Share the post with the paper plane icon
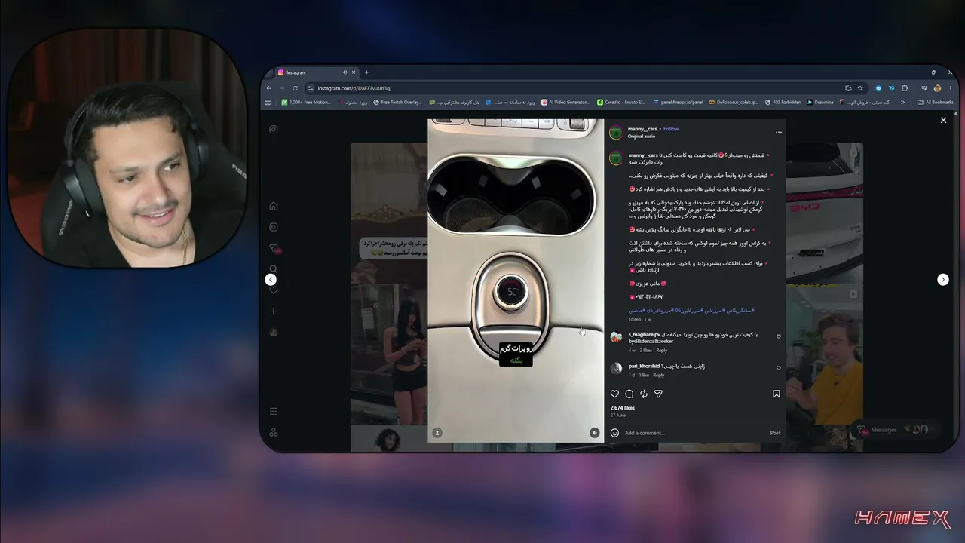 click(x=658, y=394)
